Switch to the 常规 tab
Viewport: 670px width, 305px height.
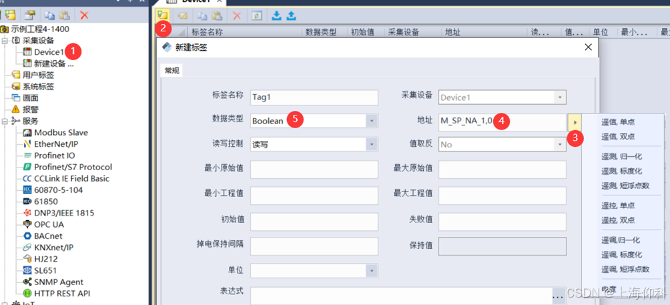tap(172, 71)
